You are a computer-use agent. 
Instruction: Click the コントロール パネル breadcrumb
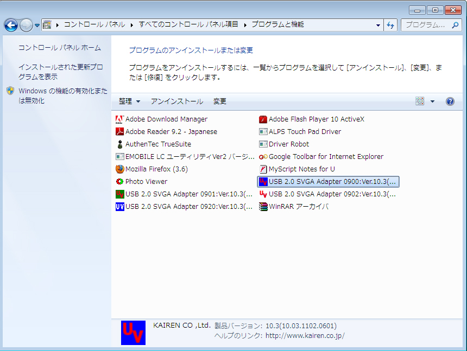[94, 24]
